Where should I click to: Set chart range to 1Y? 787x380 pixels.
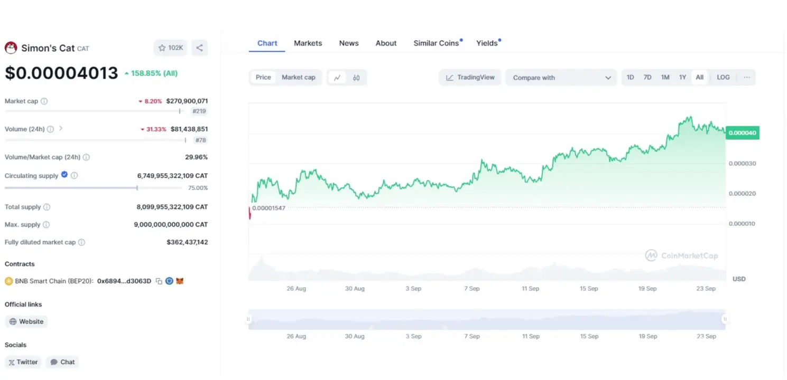[682, 78]
